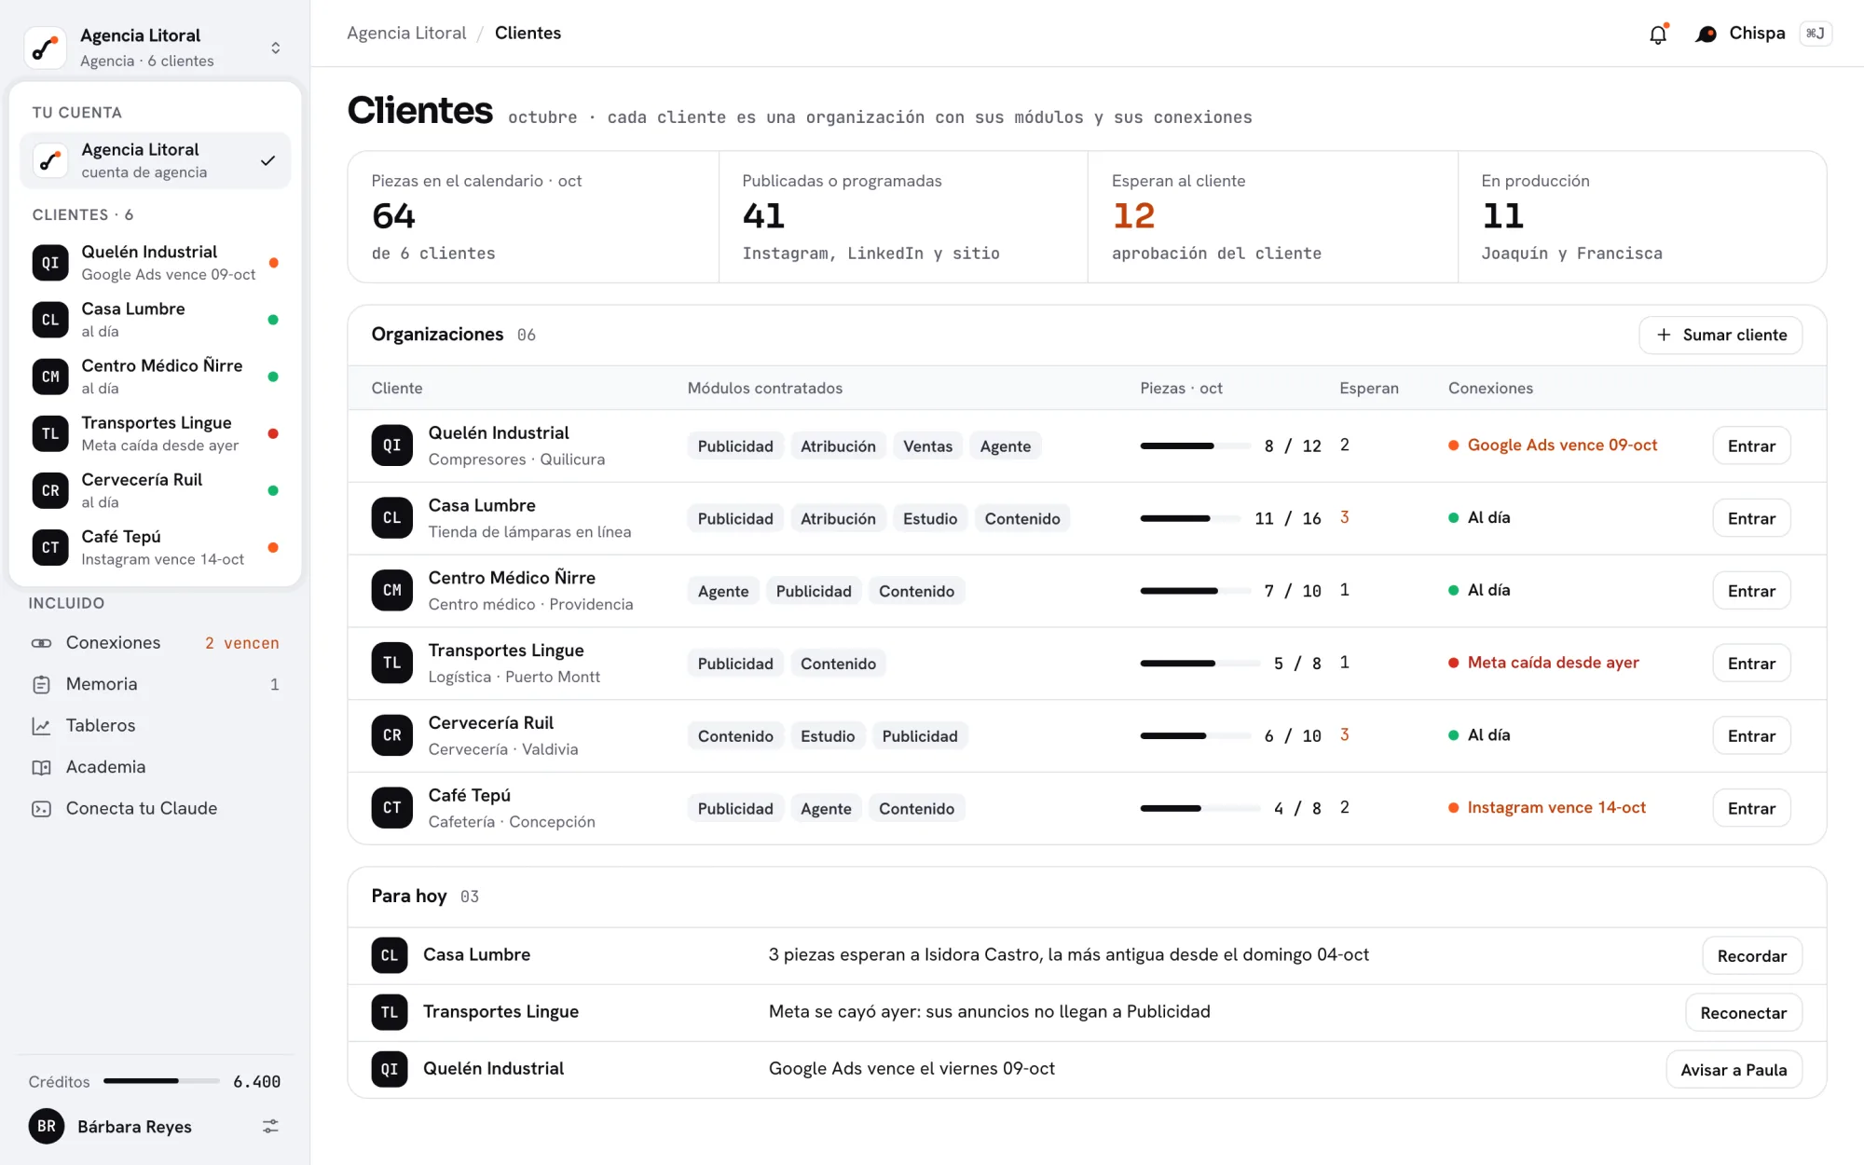Open Tableros from the sidebar

tap(155, 725)
